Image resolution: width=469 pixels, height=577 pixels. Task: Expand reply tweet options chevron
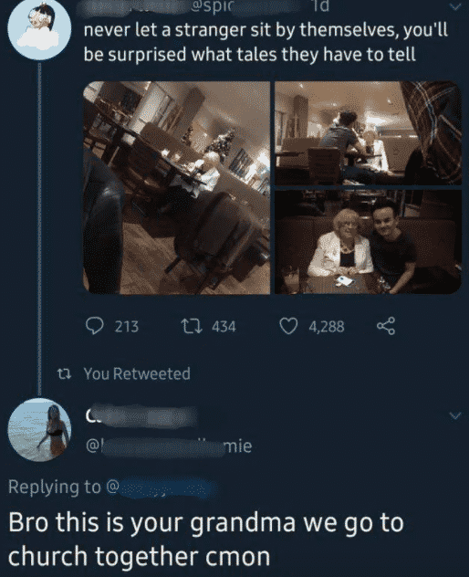click(x=455, y=415)
